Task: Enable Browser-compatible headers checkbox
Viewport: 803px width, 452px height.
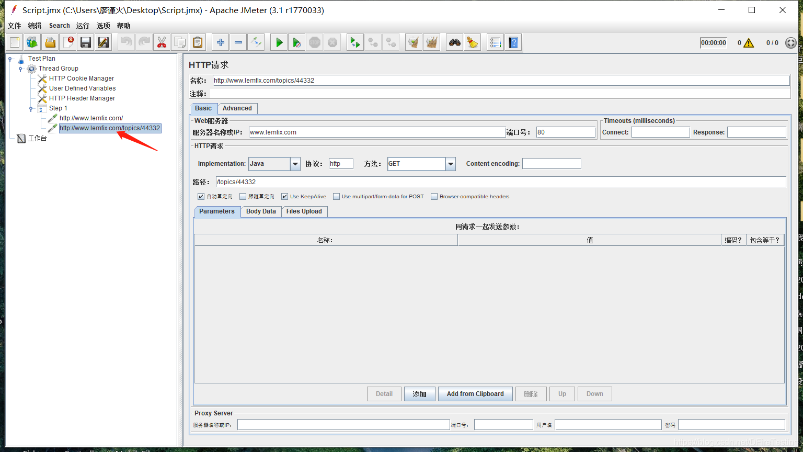Action: click(x=434, y=197)
